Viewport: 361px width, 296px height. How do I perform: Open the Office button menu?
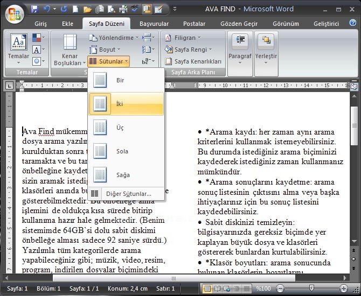click(x=15, y=14)
